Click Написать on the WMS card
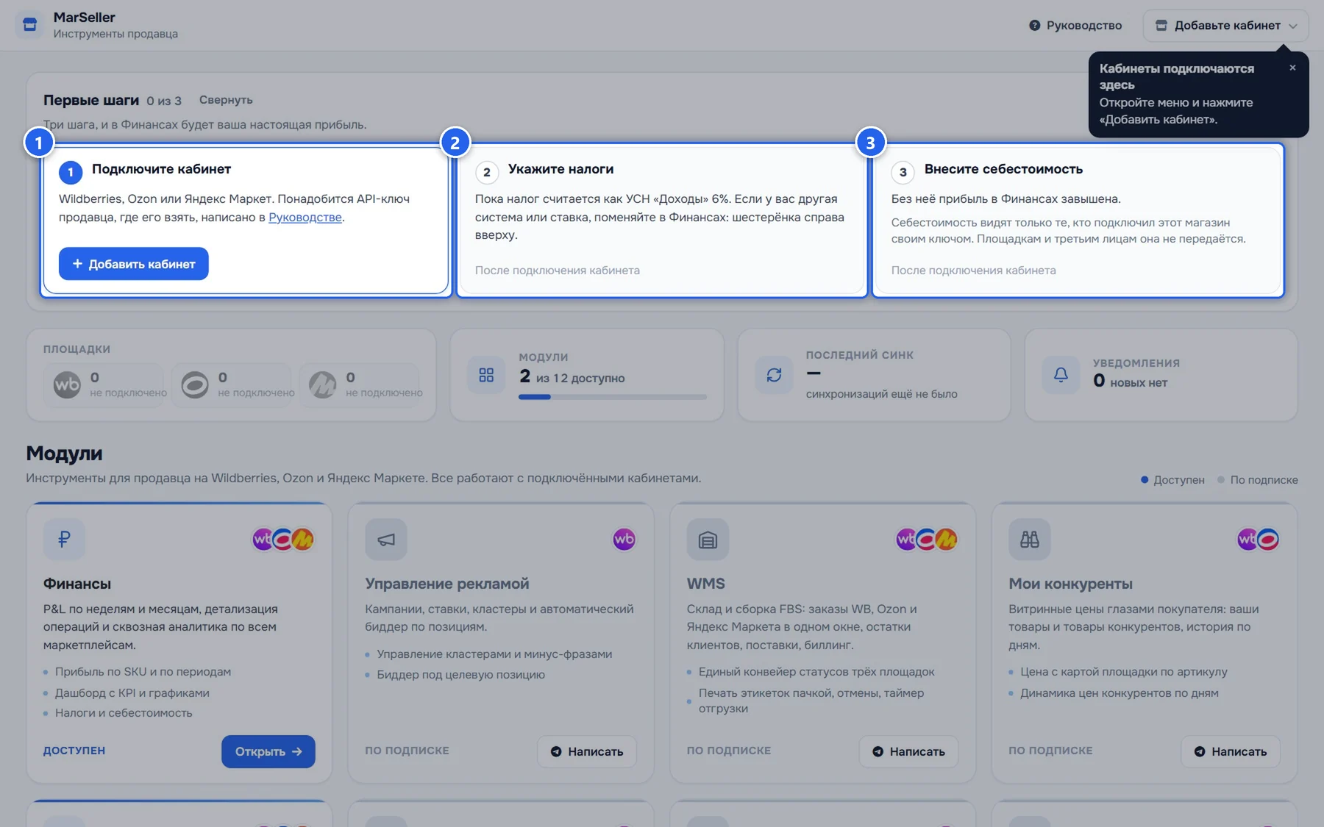 (x=908, y=751)
